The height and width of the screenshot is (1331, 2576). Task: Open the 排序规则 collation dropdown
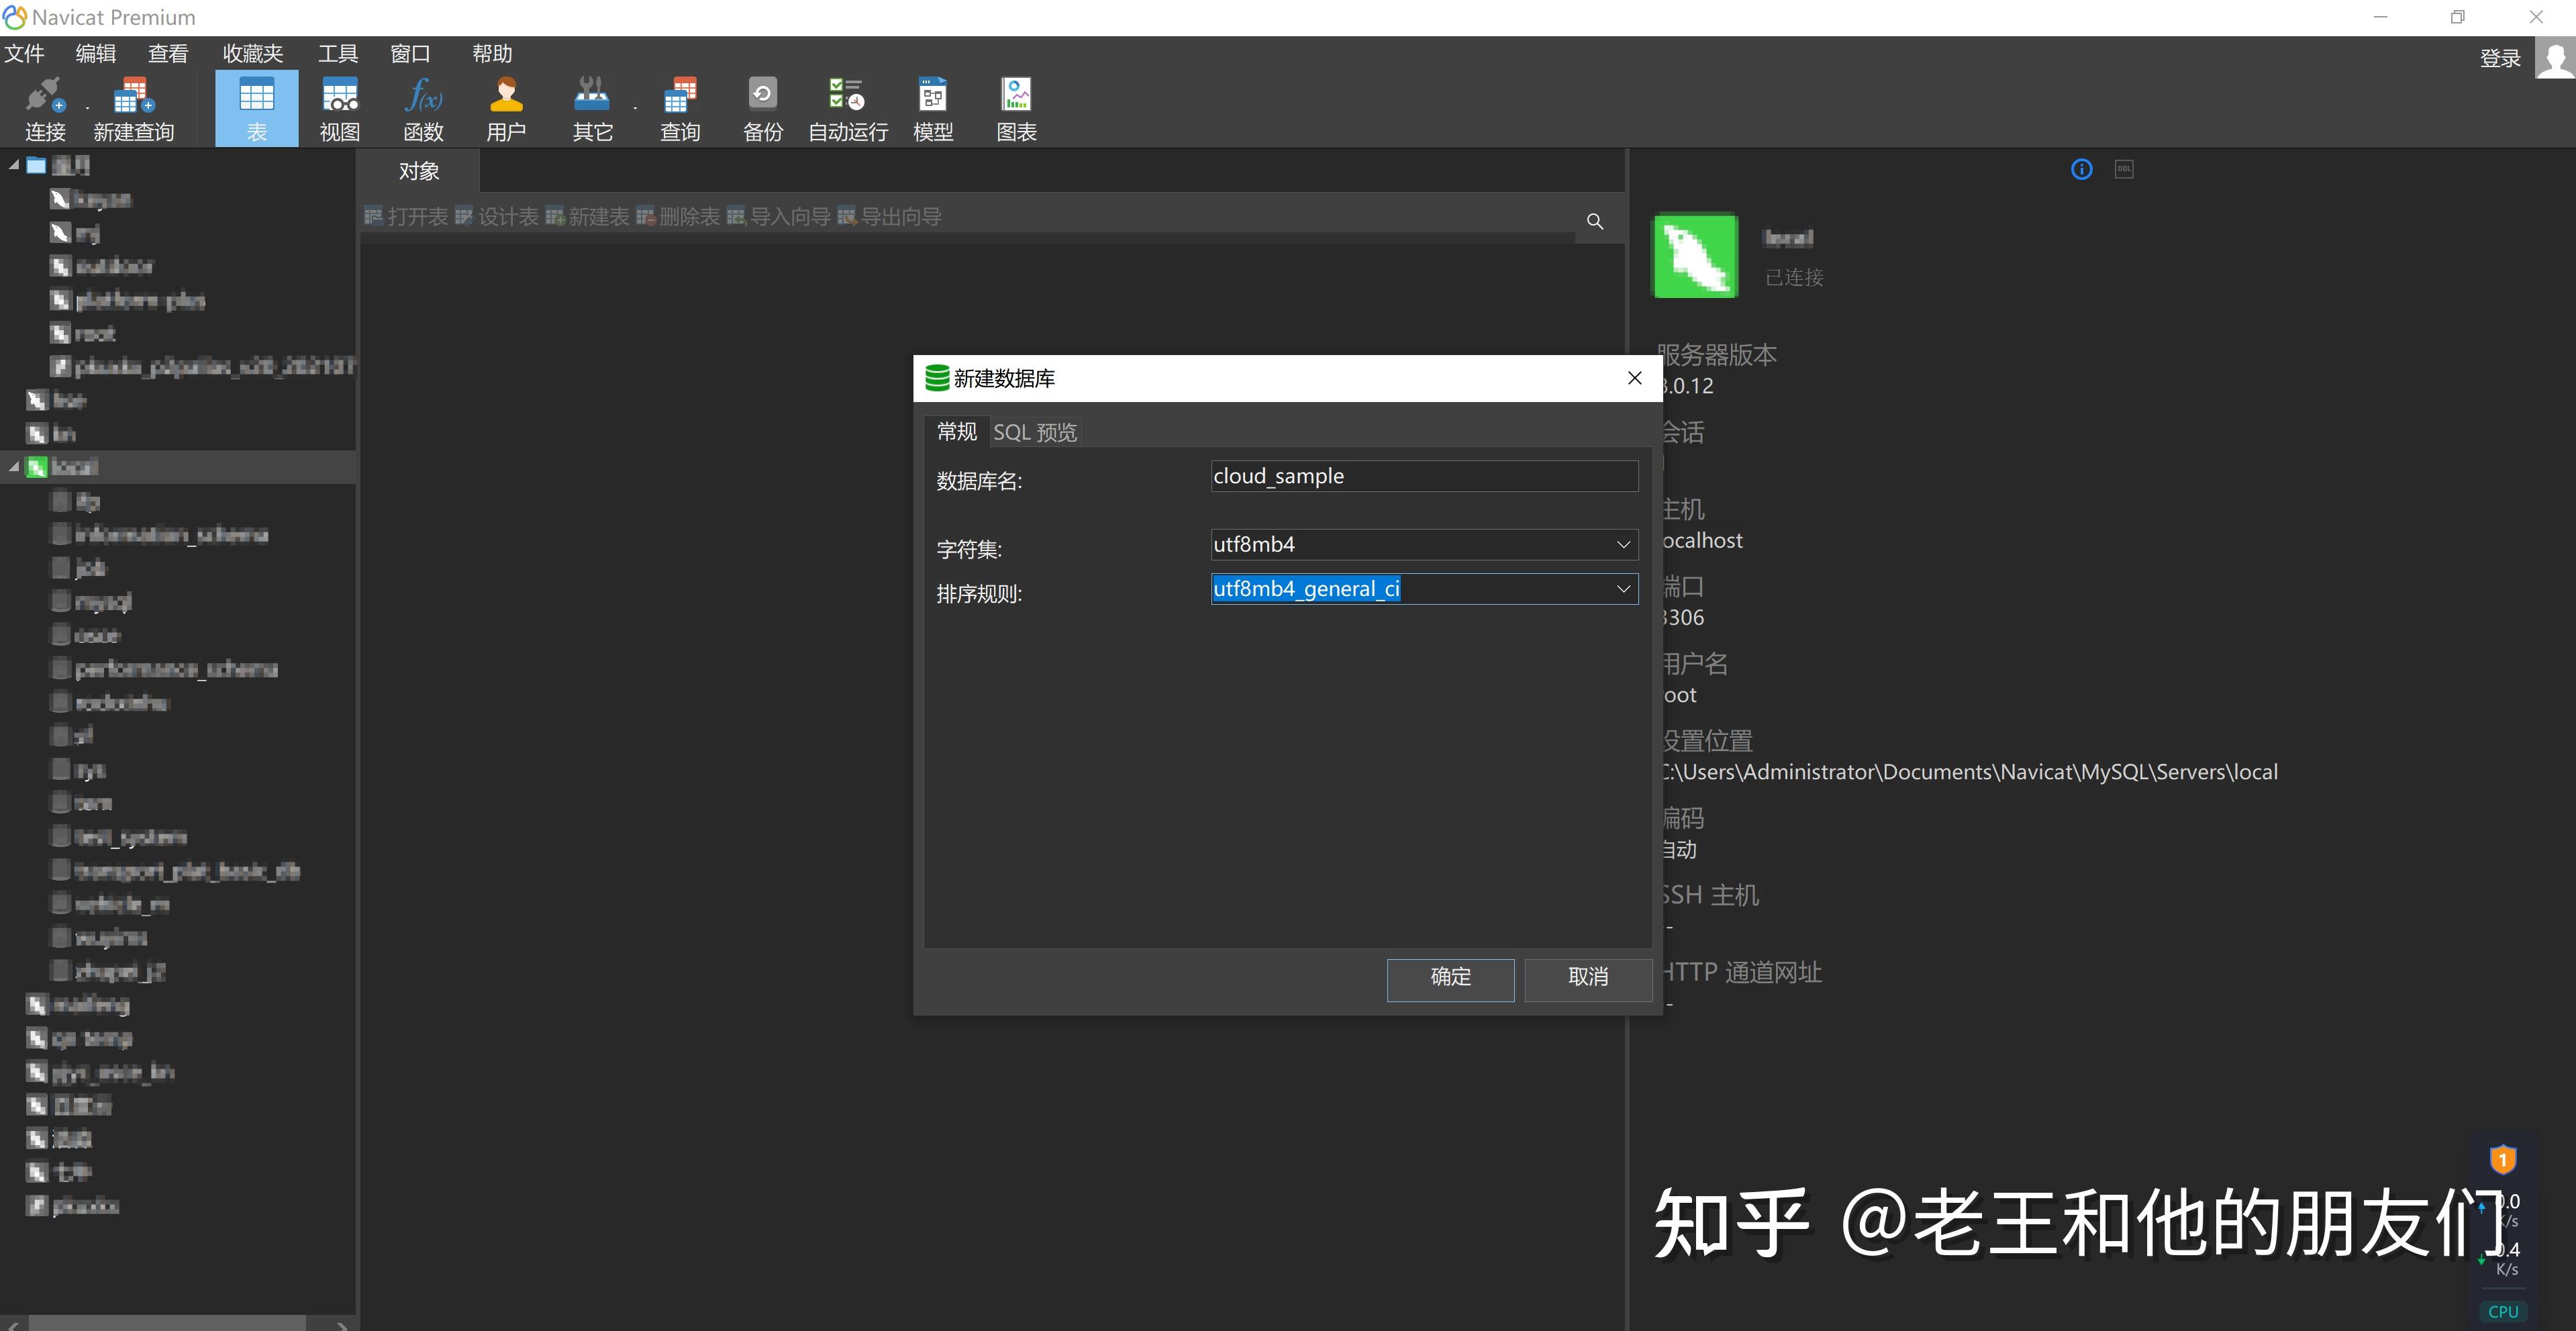[x=1623, y=589]
